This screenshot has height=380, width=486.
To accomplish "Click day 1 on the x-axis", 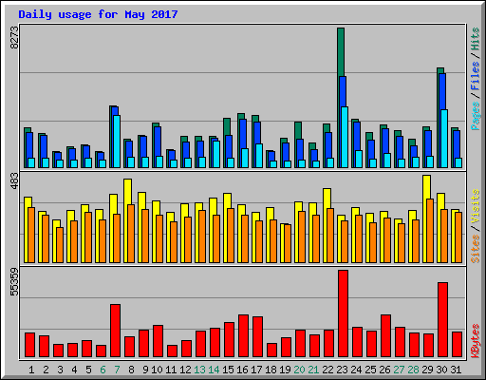I will tap(31, 370).
